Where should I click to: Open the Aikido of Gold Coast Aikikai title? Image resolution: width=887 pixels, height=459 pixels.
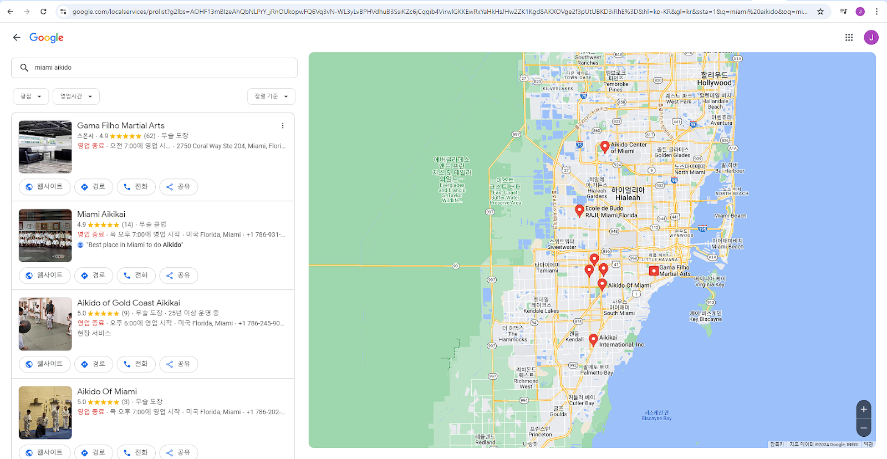[x=129, y=303]
